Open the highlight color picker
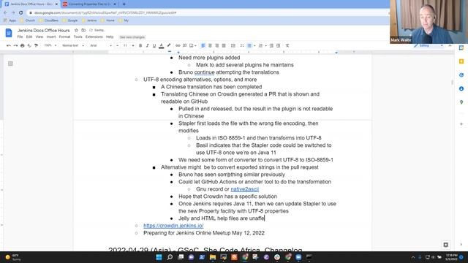468x263 pixels. (x=169, y=45)
